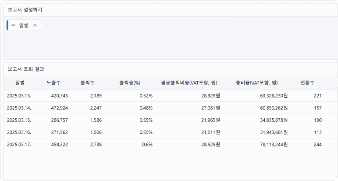The height and width of the screenshot is (181, 338).
Task: Grab the drag handle icon on 일별 chip
Action: pyautogui.click(x=13, y=25)
